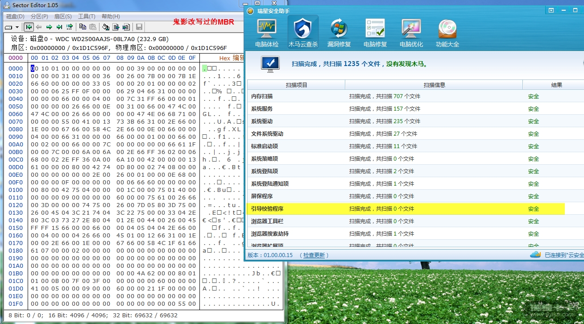The width and height of the screenshot is (584, 324).
Task: Copy sector data with the copy icon
Action: (x=83, y=27)
